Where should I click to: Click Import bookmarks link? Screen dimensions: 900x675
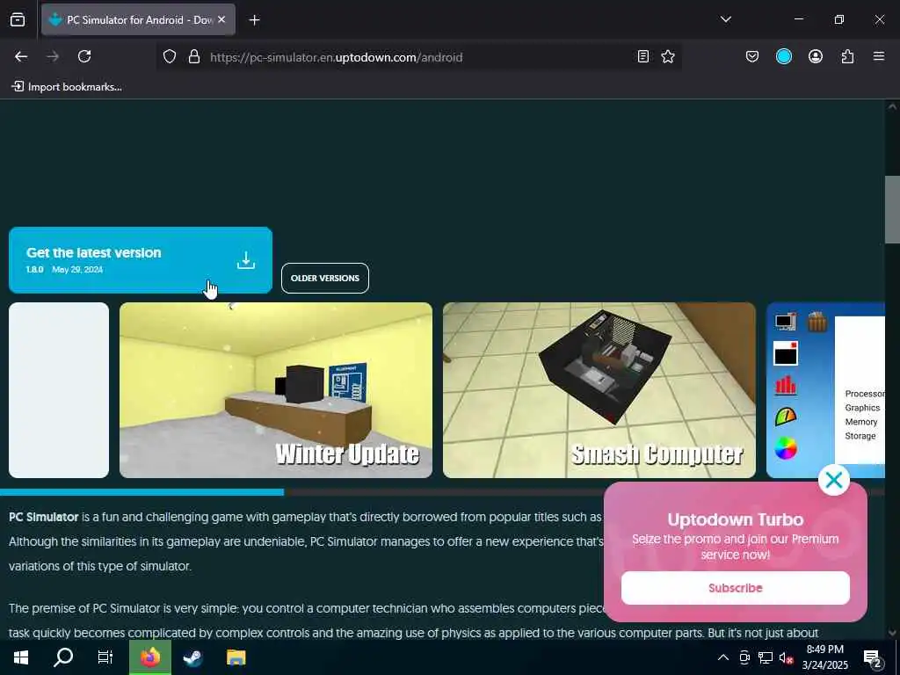(x=67, y=87)
